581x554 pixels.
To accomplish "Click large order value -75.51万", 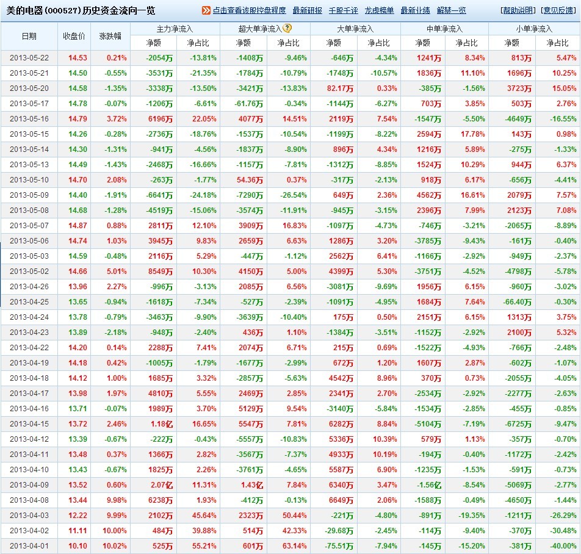I will pos(339,546).
